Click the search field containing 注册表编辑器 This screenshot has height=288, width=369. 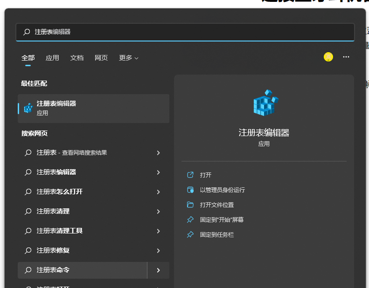pyautogui.click(x=185, y=32)
